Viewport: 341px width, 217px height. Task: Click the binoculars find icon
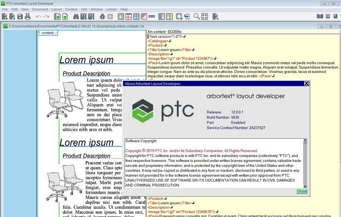pos(76,17)
